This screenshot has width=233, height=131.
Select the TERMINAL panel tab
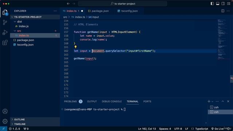pyautogui.click(x=133, y=102)
